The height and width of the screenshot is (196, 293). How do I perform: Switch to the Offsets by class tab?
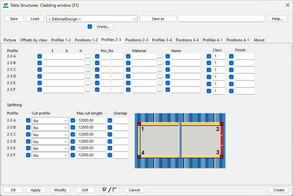(x=34, y=40)
